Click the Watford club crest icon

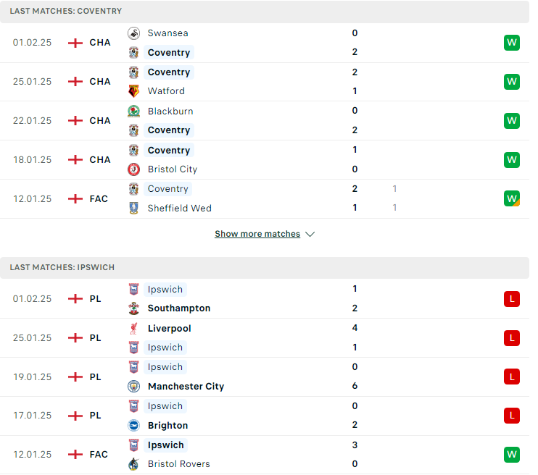(x=133, y=91)
